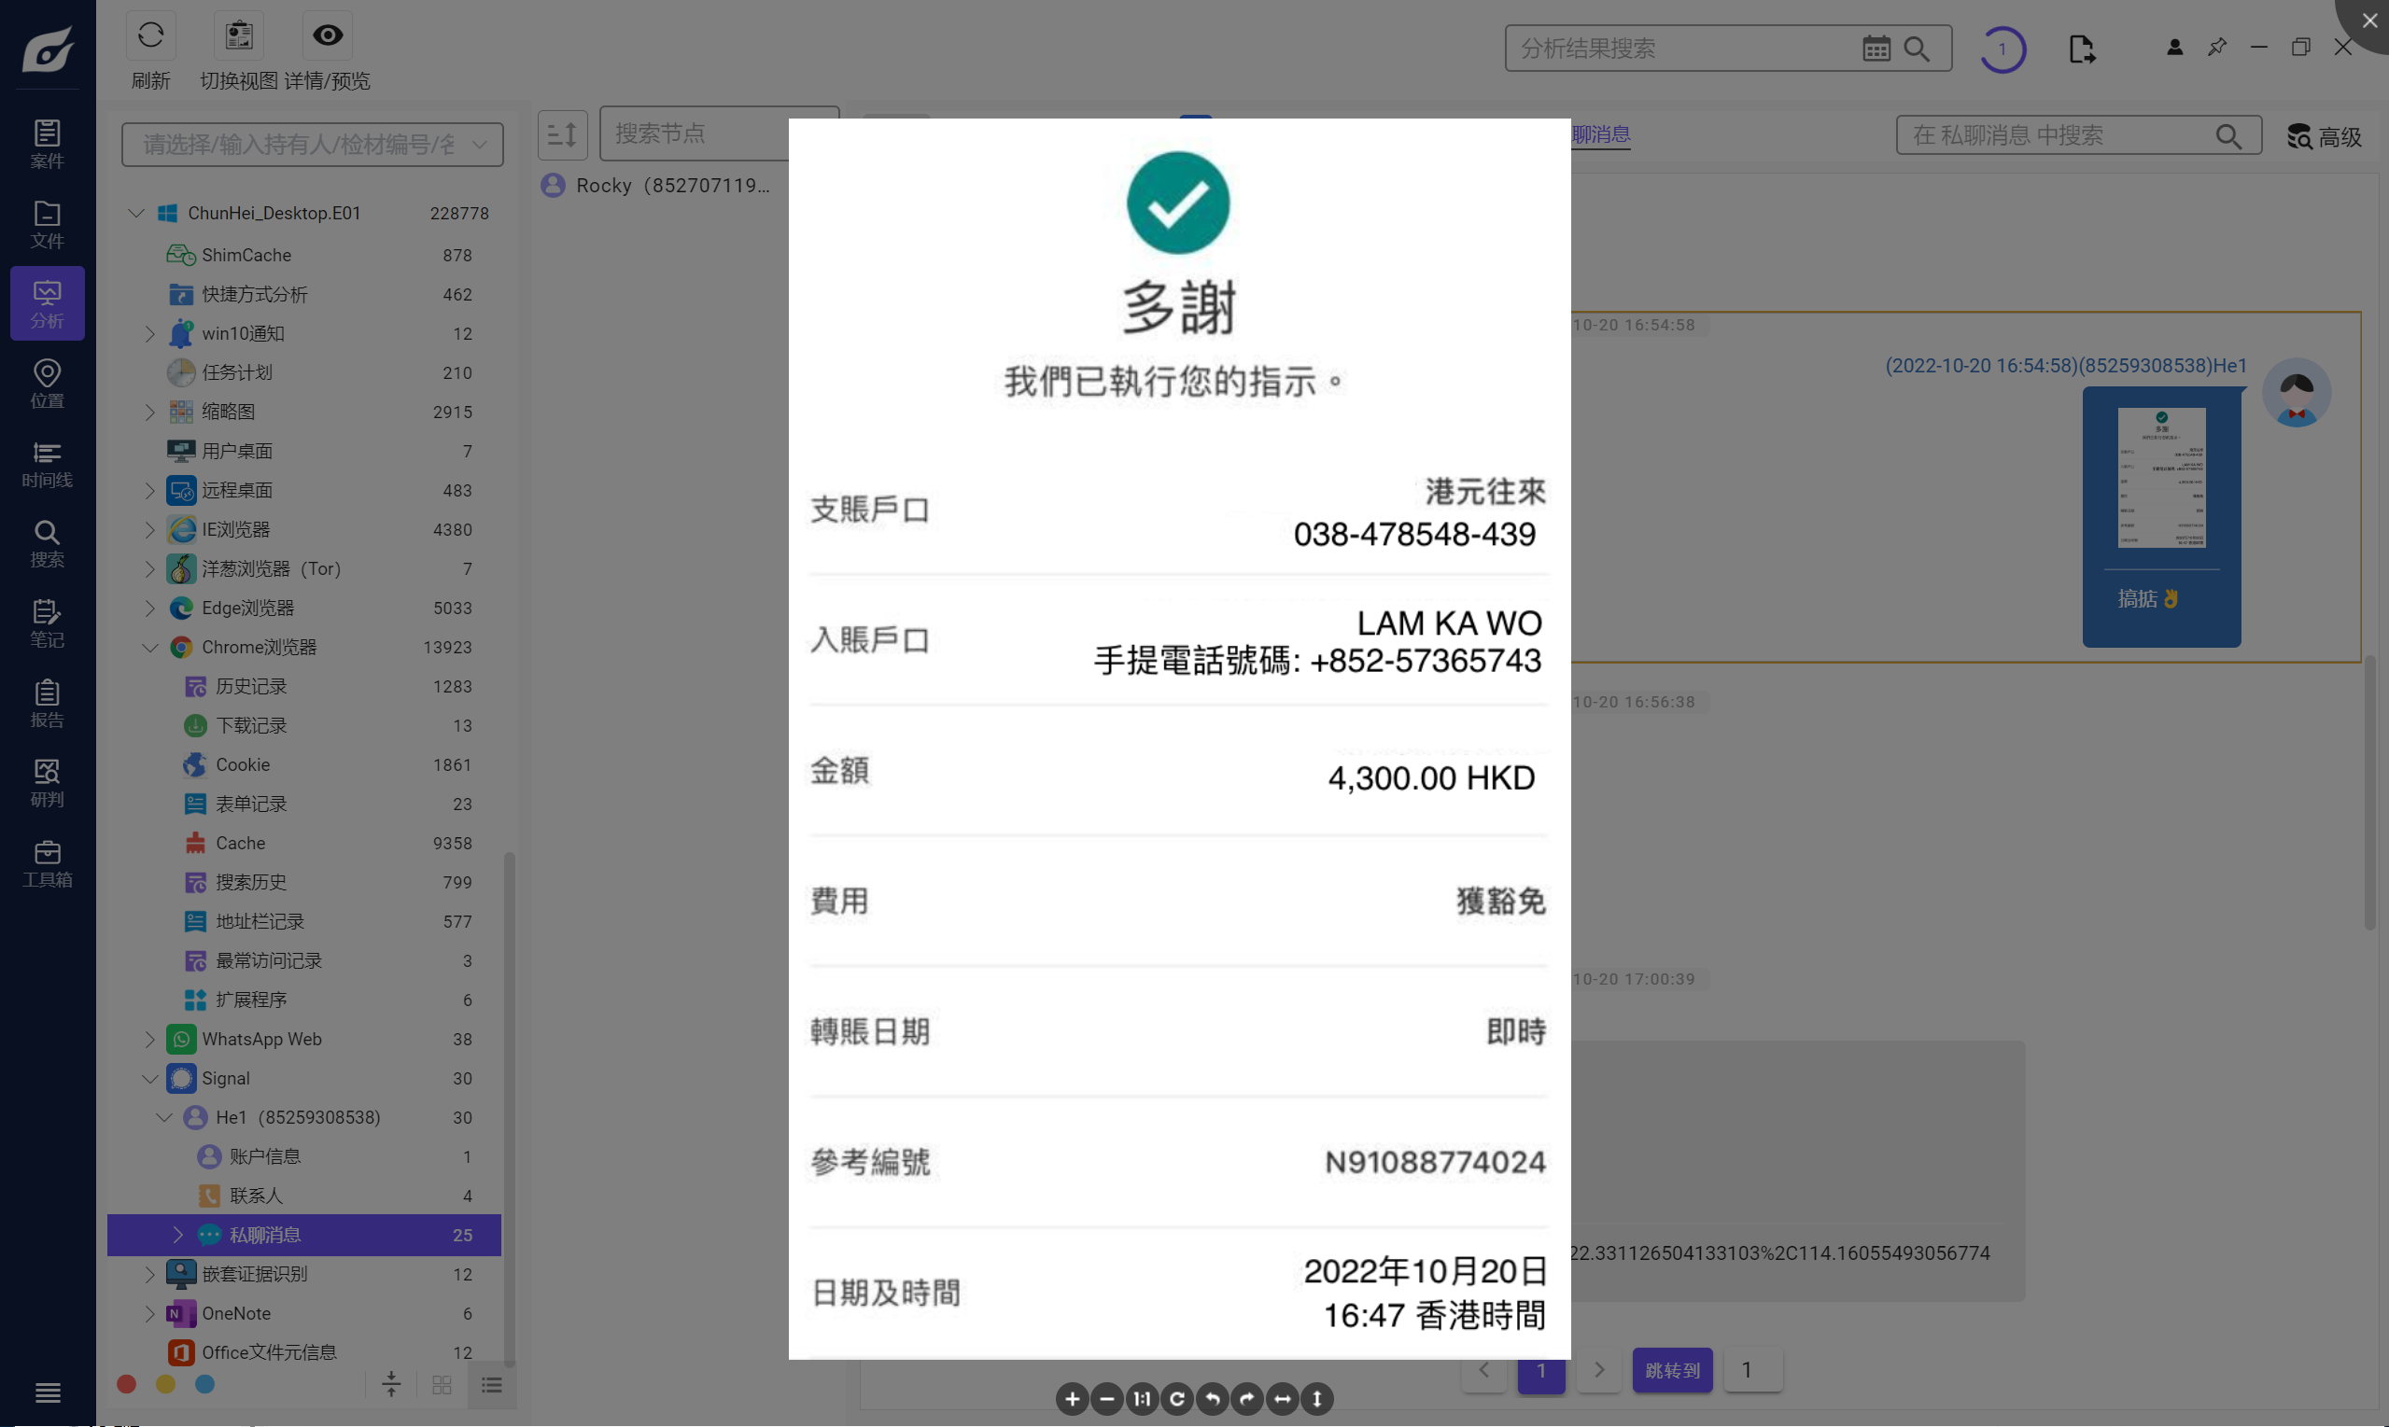Screen dimensions: 2389x1427
Task: Collapse the Chrome browser tree node
Action: pyautogui.click(x=150, y=647)
